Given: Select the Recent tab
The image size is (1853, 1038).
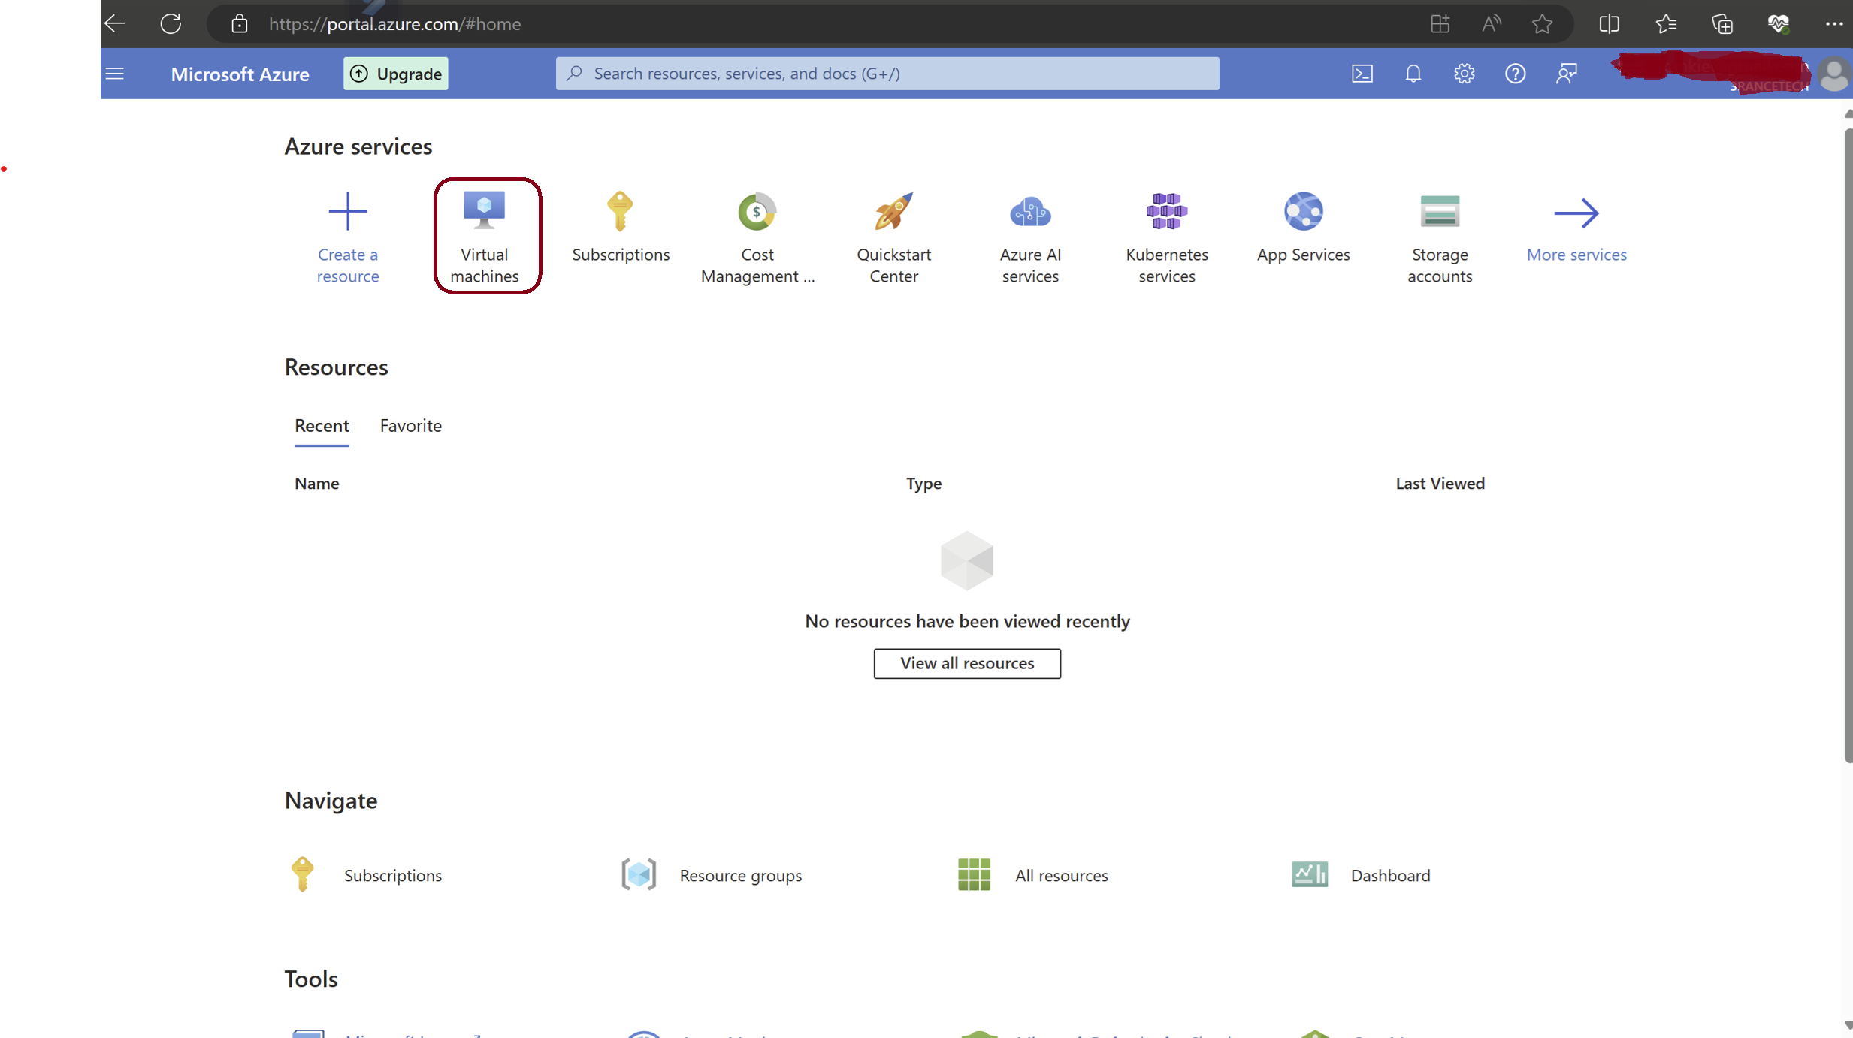Looking at the screenshot, I should 322,426.
